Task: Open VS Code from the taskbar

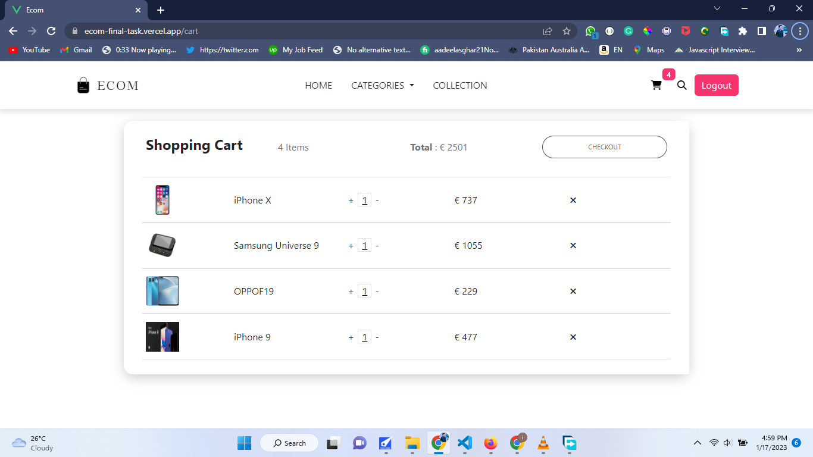Action: pos(464,443)
